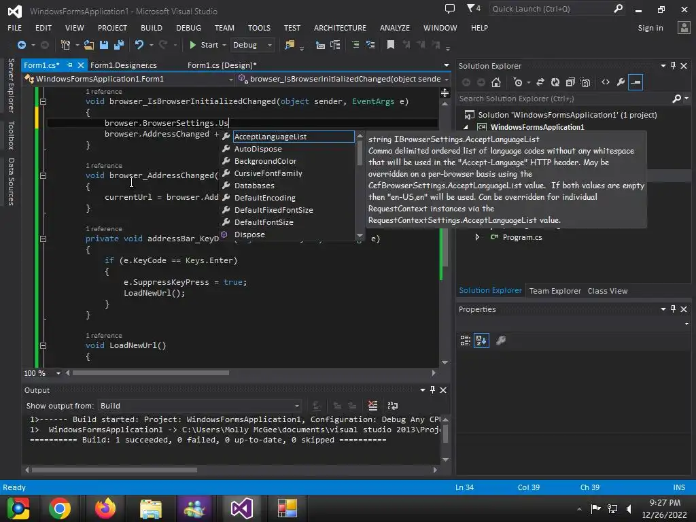This screenshot has width=696, height=522.
Task: Open the ARCHITECTURE menu
Action: [x=340, y=28]
